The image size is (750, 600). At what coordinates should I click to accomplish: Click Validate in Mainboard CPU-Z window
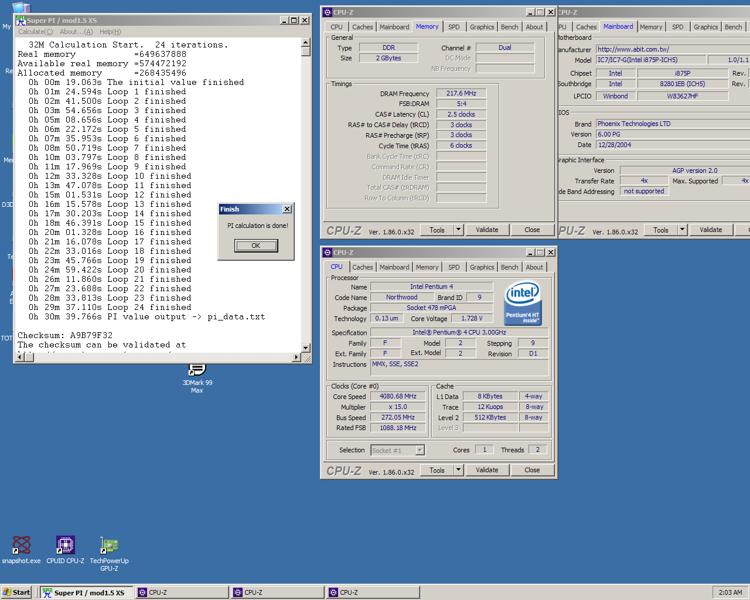(711, 230)
